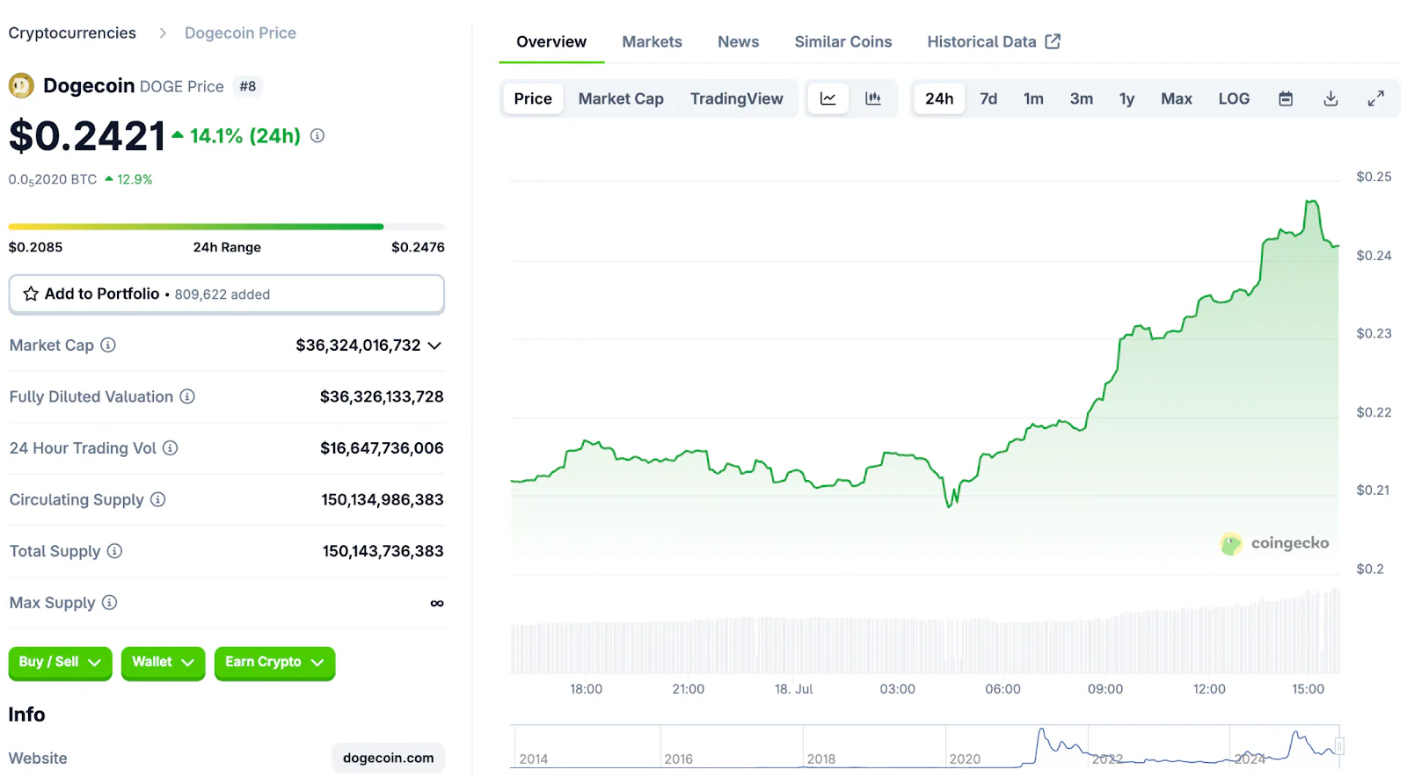Viewport: 1407px width, 777px height.
Task: Expand the Market Cap value chevron
Action: click(434, 345)
